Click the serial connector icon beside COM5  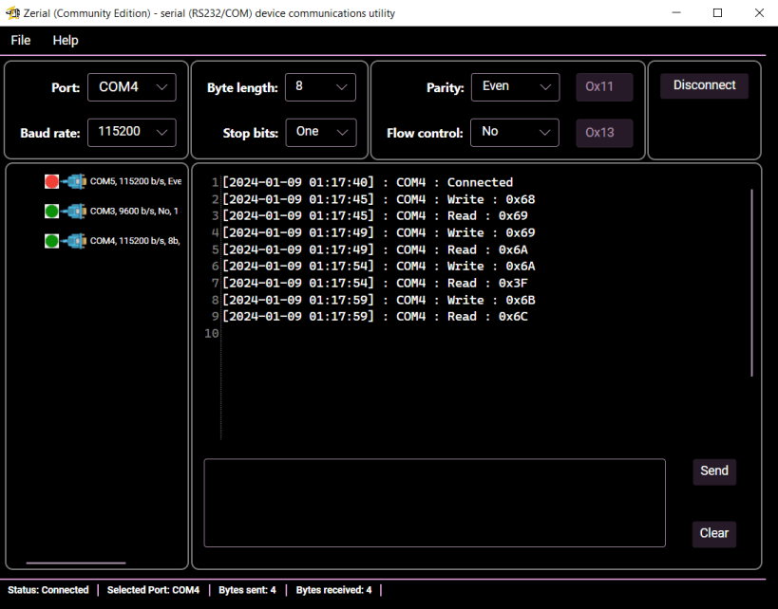tap(74, 181)
